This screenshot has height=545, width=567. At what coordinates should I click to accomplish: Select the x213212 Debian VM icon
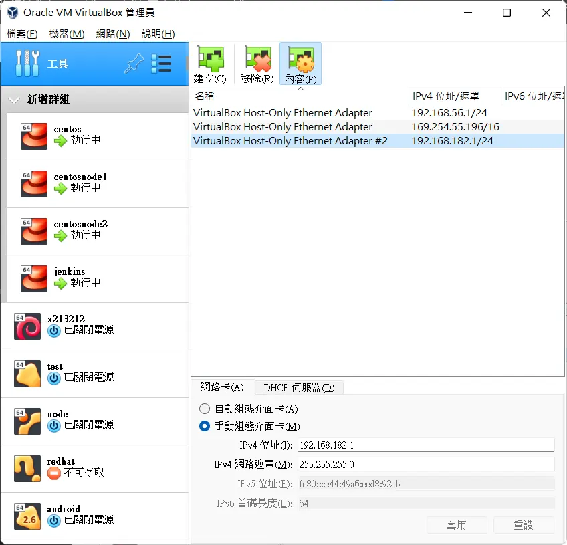(x=27, y=326)
